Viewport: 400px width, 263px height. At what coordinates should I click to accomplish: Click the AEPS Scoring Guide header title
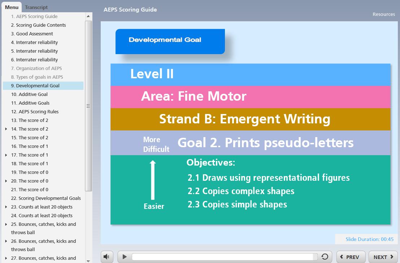pos(130,10)
